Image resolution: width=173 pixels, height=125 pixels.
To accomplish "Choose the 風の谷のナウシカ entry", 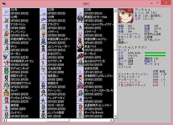I will click(x=95, y=63).
